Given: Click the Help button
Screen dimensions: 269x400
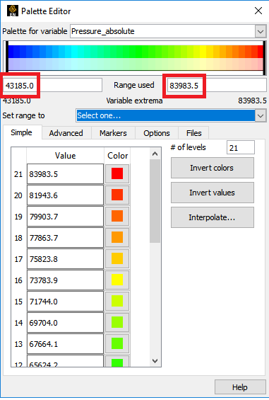Looking at the screenshot, I should pos(240,387).
